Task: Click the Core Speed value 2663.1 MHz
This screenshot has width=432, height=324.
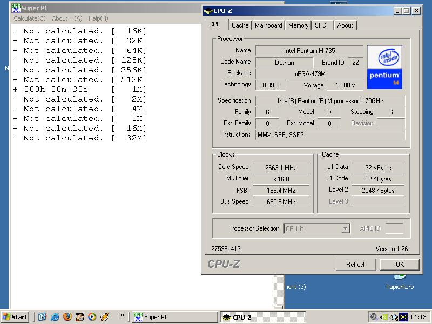Action: (281, 168)
